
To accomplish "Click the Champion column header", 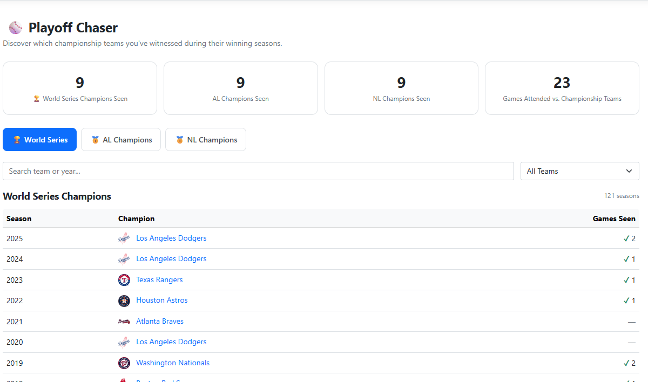I will click(137, 219).
